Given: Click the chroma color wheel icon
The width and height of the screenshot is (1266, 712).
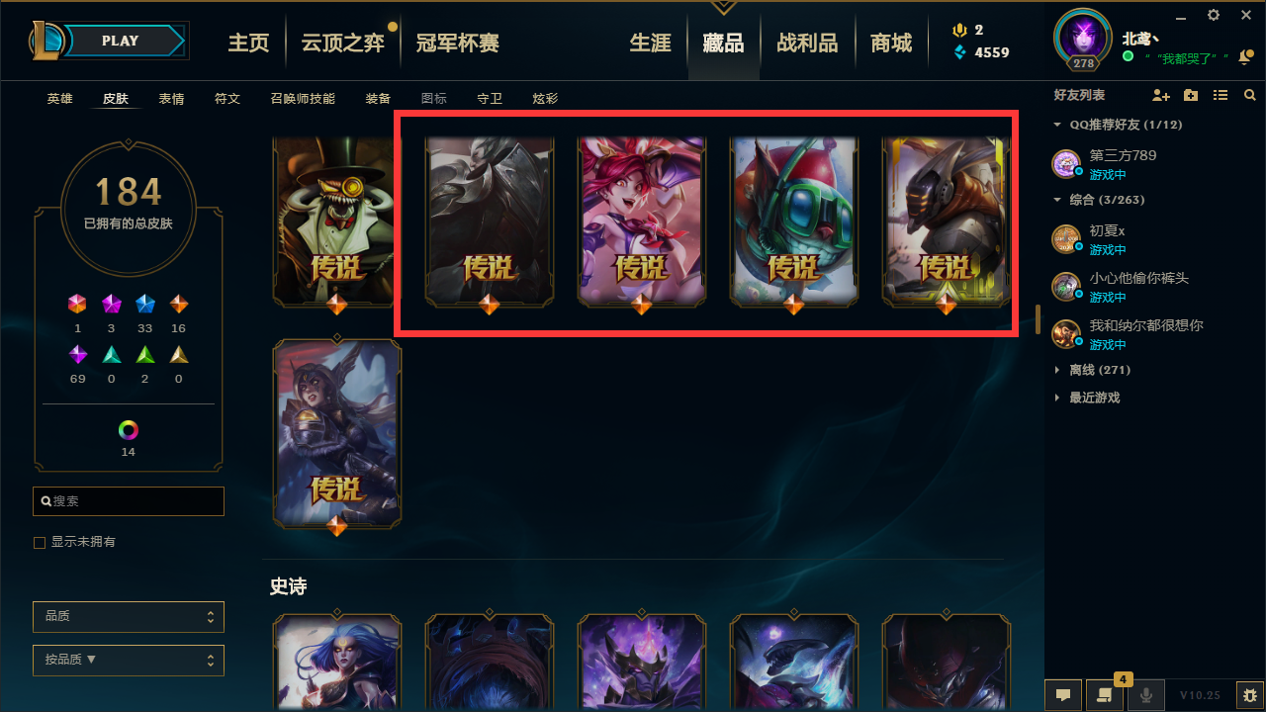Looking at the screenshot, I should [128, 430].
